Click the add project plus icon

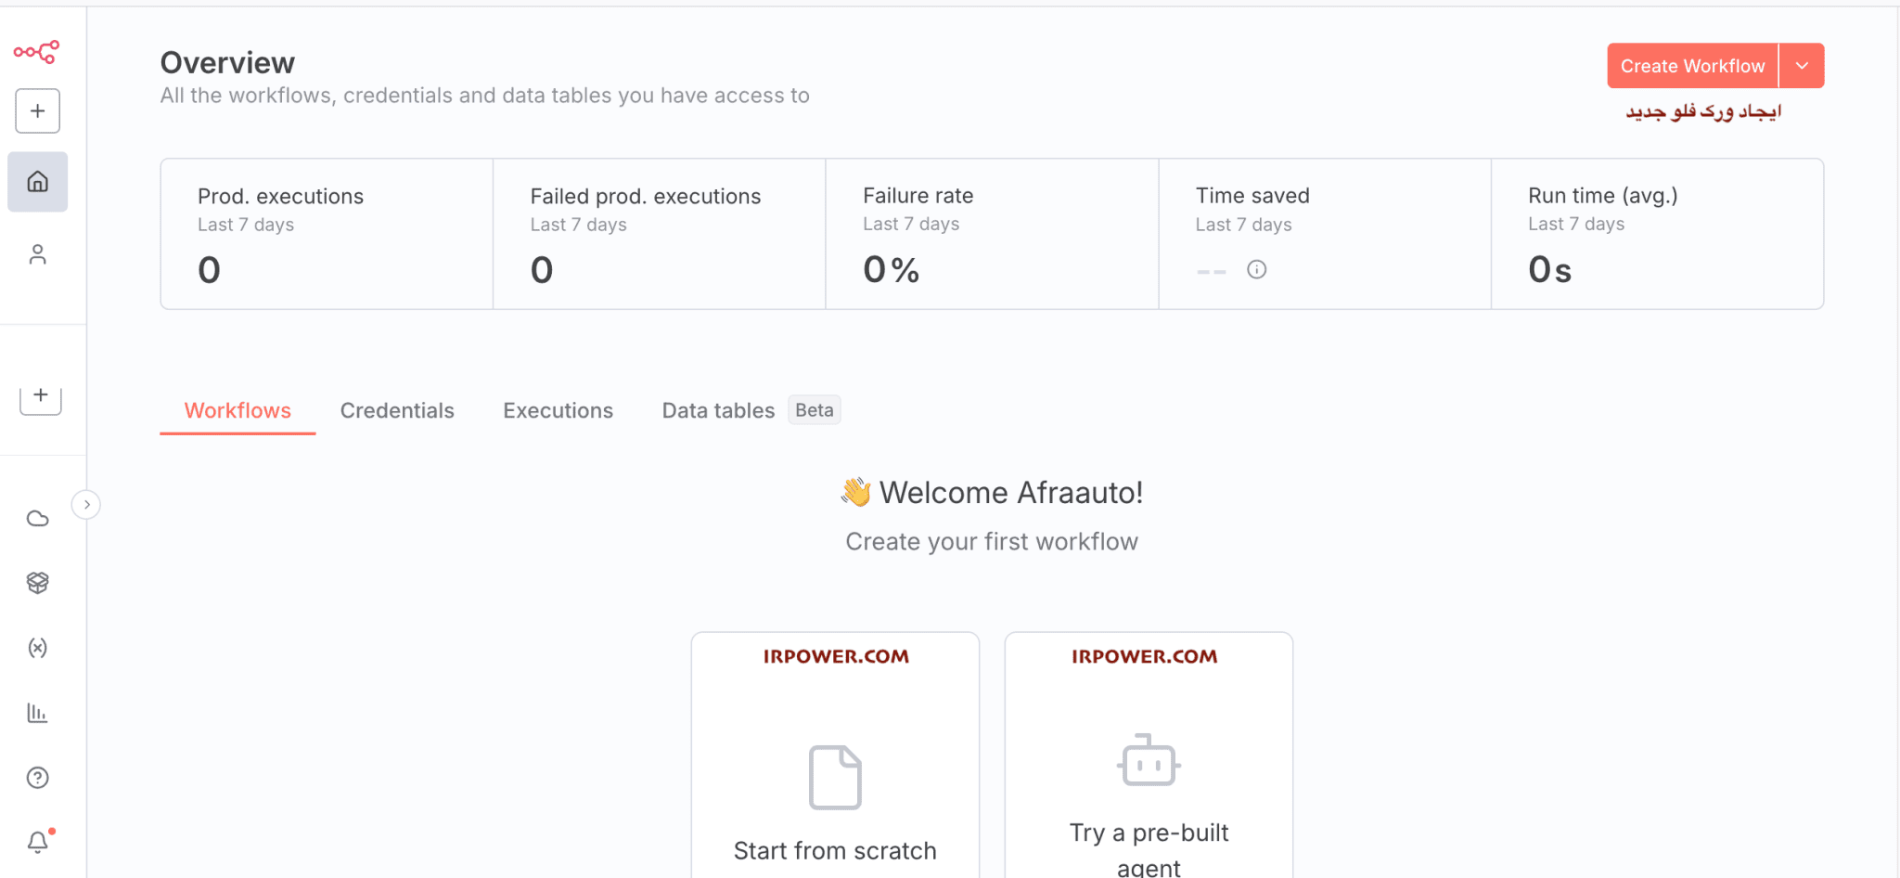pos(41,396)
